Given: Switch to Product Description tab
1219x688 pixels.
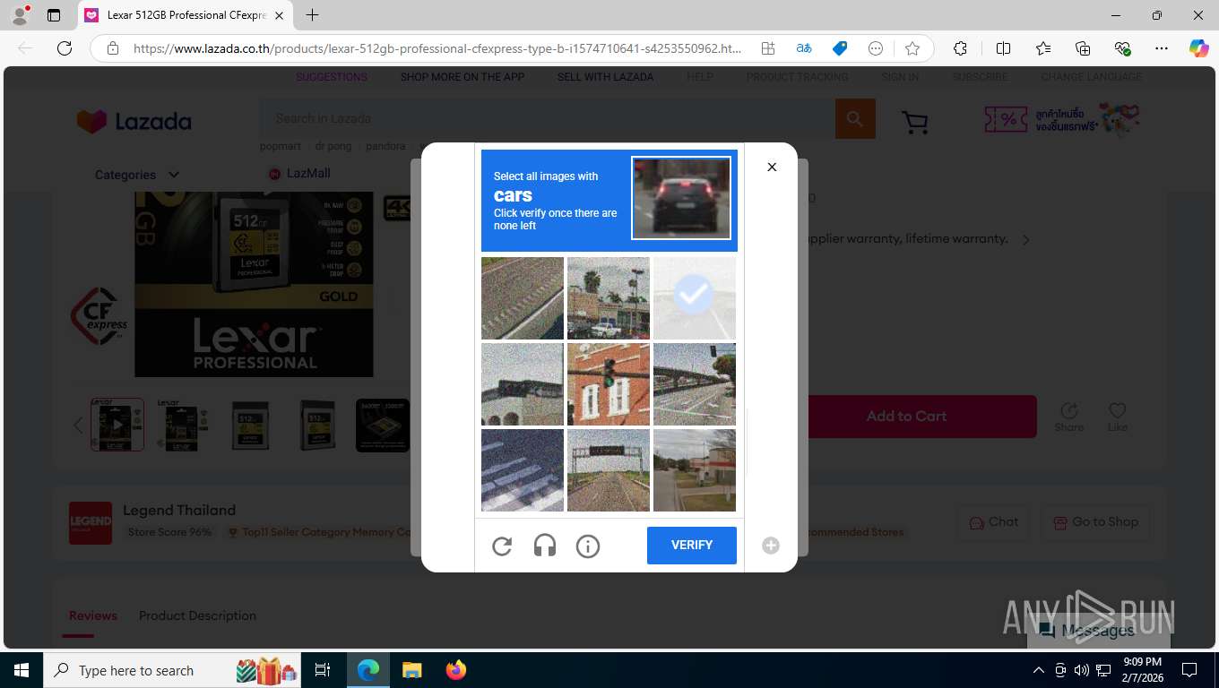Looking at the screenshot, I should point(197,615).
